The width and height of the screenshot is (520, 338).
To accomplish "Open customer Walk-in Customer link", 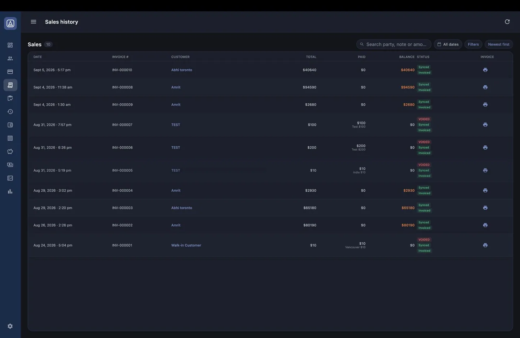I will click(186, 245).
